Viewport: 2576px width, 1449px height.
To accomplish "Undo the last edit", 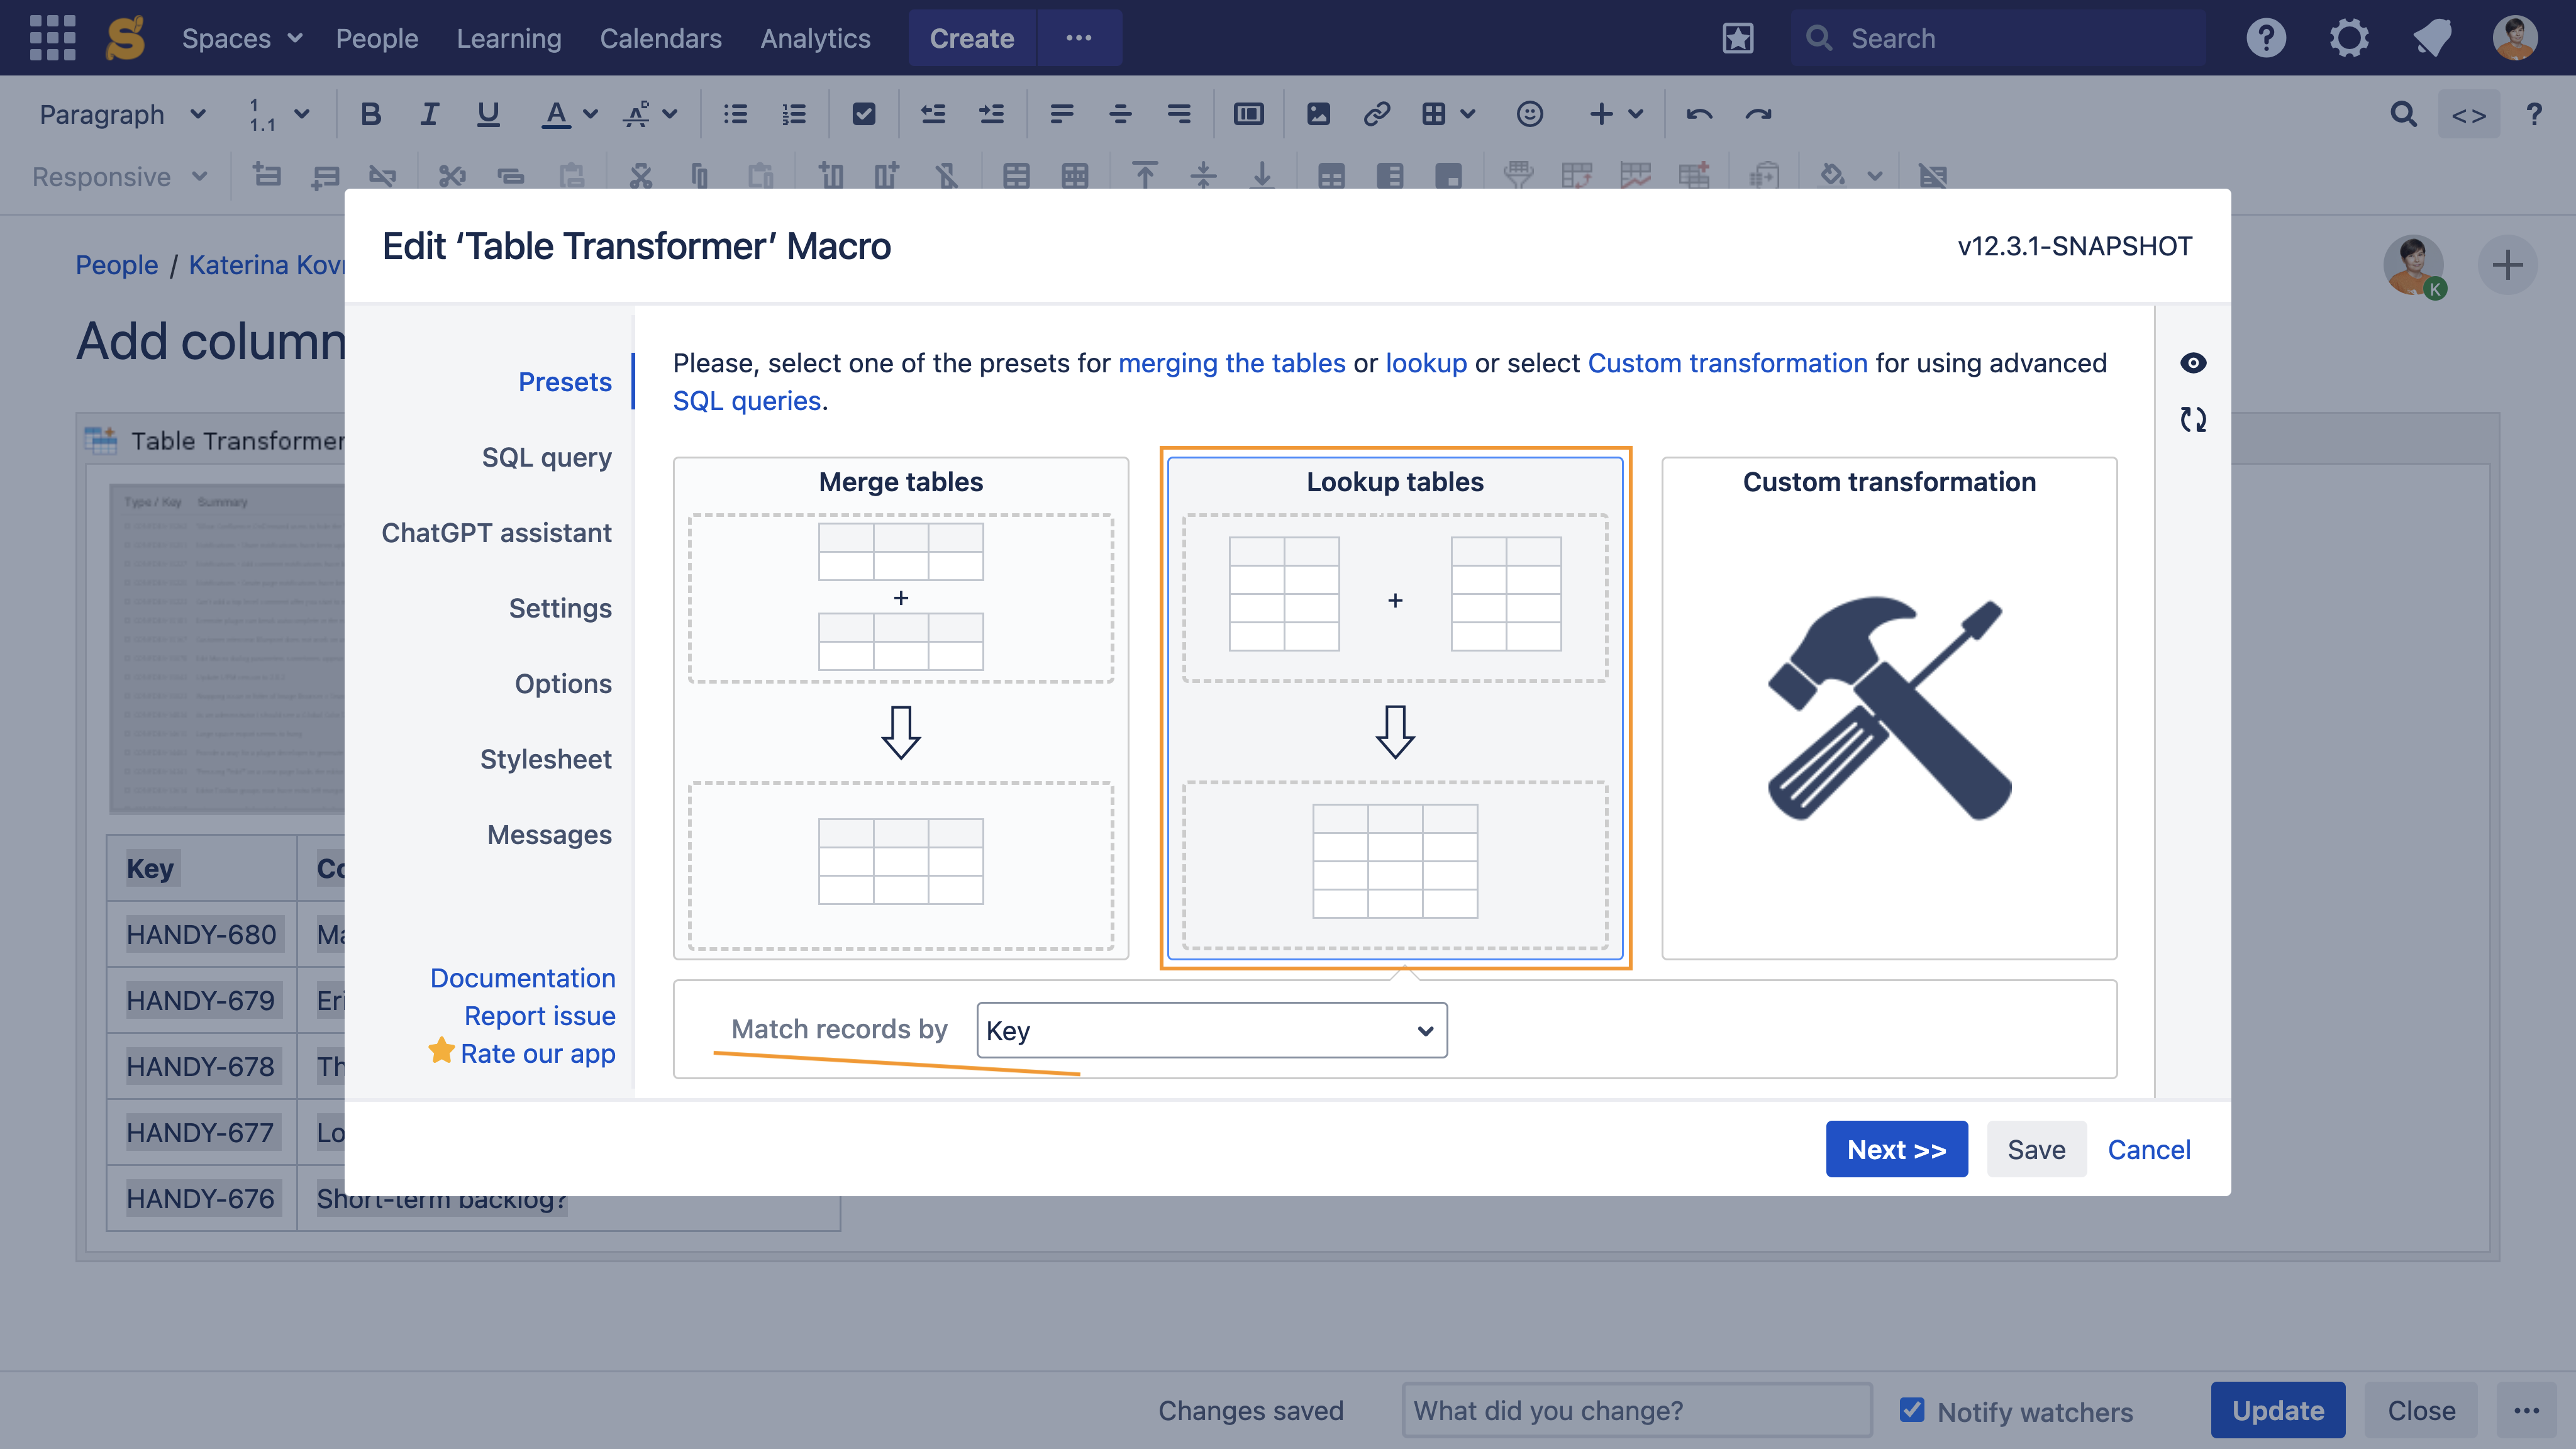I will 1700,114.
